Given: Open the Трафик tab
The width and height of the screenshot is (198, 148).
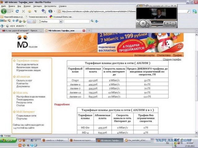Looking at the screenshot, I should [x=177, y=55].
